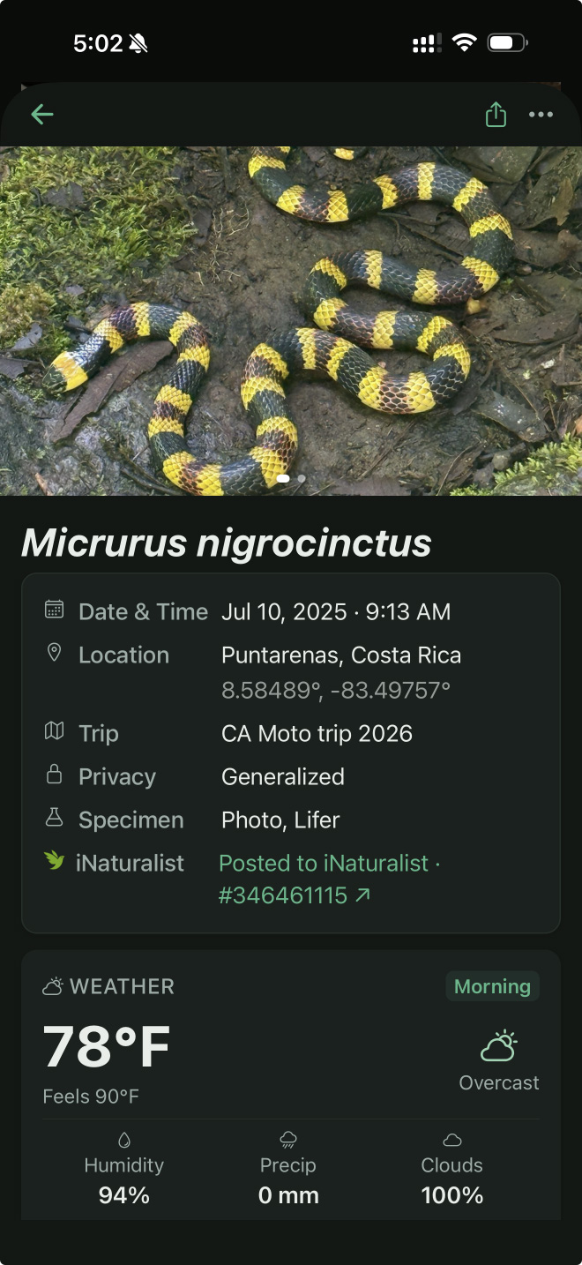Open the share sheet icon
582x1265 pixels.
coord(496,115)
